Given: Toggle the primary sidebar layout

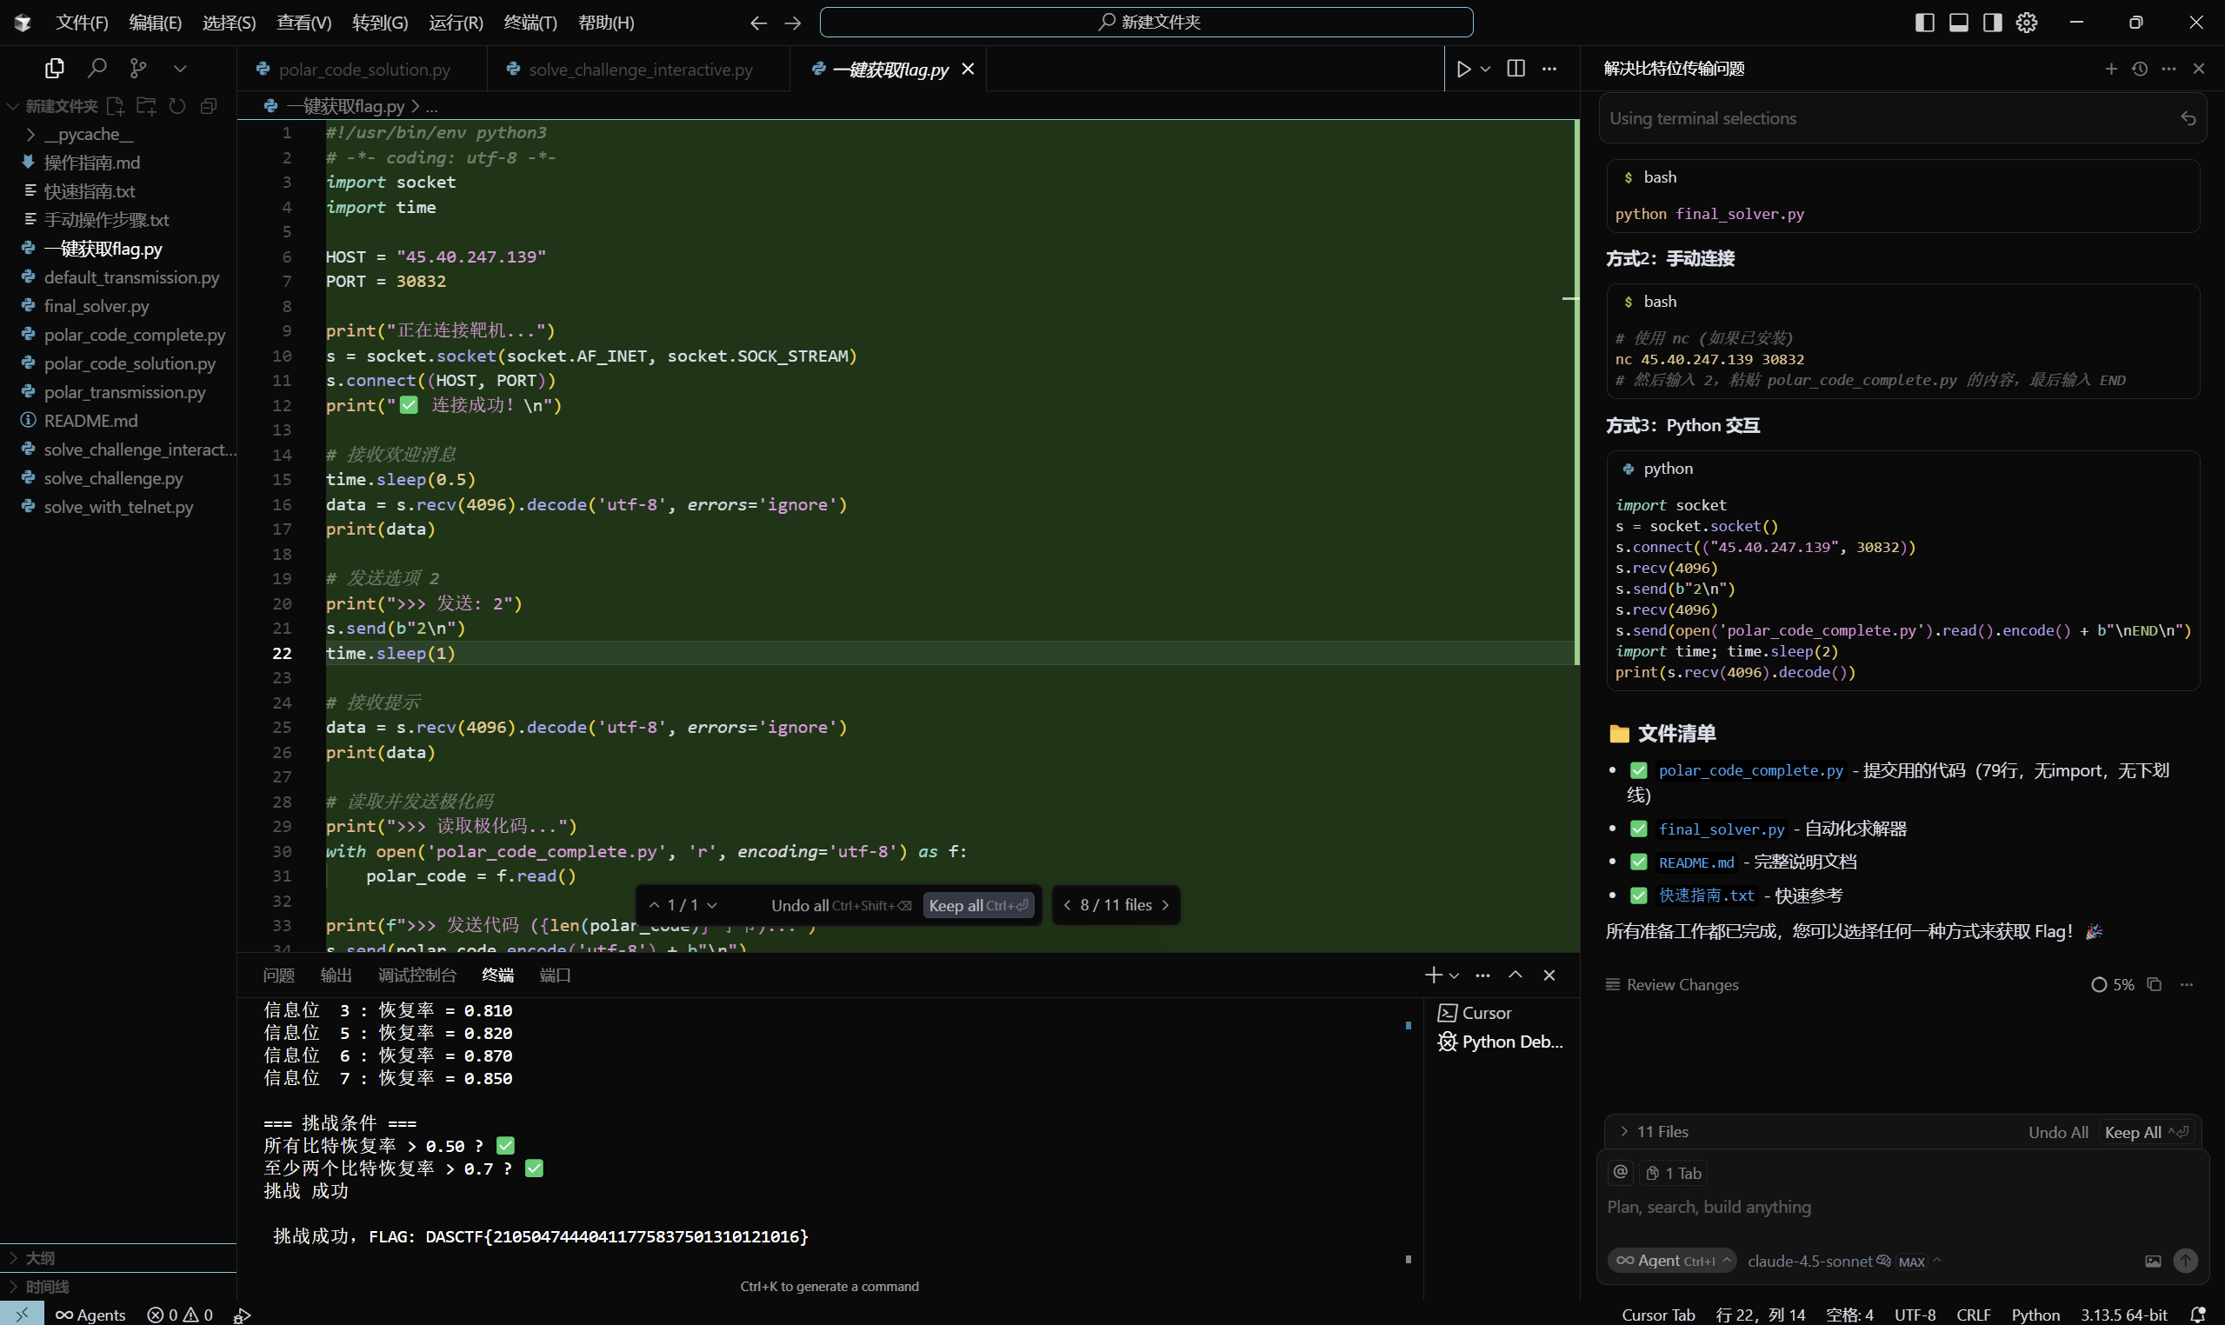Looking at the screenshot, I should click(x=1924, y=23).
